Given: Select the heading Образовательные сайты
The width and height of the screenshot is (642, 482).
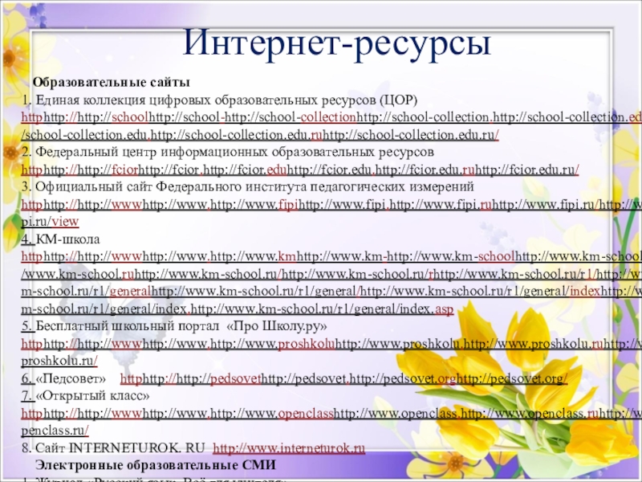Looking at the screenshot, I should [x=111, y=83].
